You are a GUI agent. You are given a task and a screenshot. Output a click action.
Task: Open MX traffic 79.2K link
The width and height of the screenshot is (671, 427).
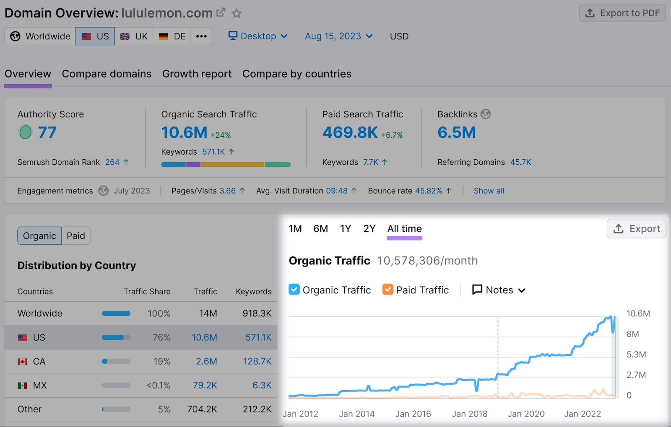point(205,385)
